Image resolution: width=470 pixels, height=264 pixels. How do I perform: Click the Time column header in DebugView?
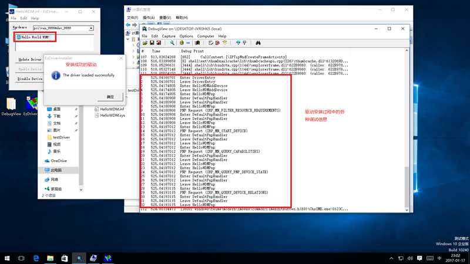[156, 51]
